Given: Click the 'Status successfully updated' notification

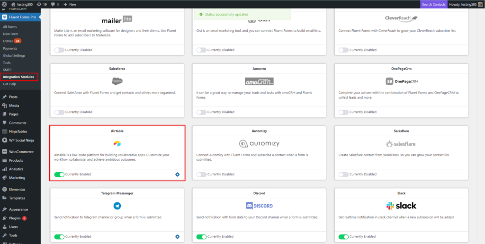Looking at the screenshot, I should click(242, 14).
